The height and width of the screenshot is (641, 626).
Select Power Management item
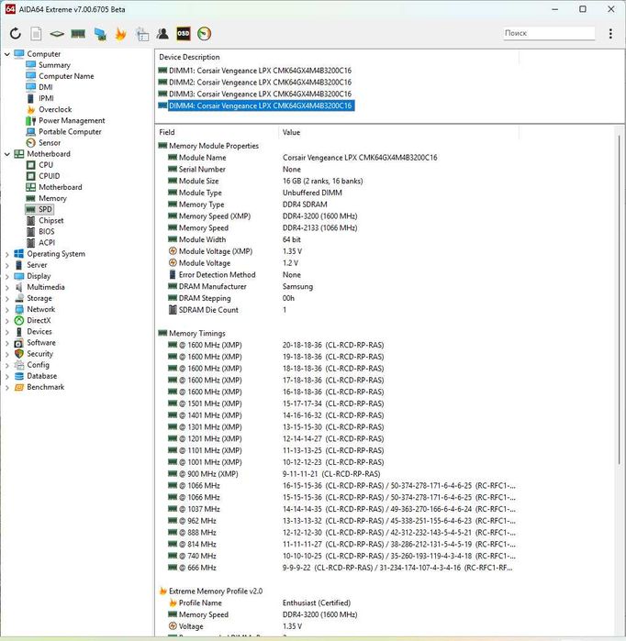point(72,121)
